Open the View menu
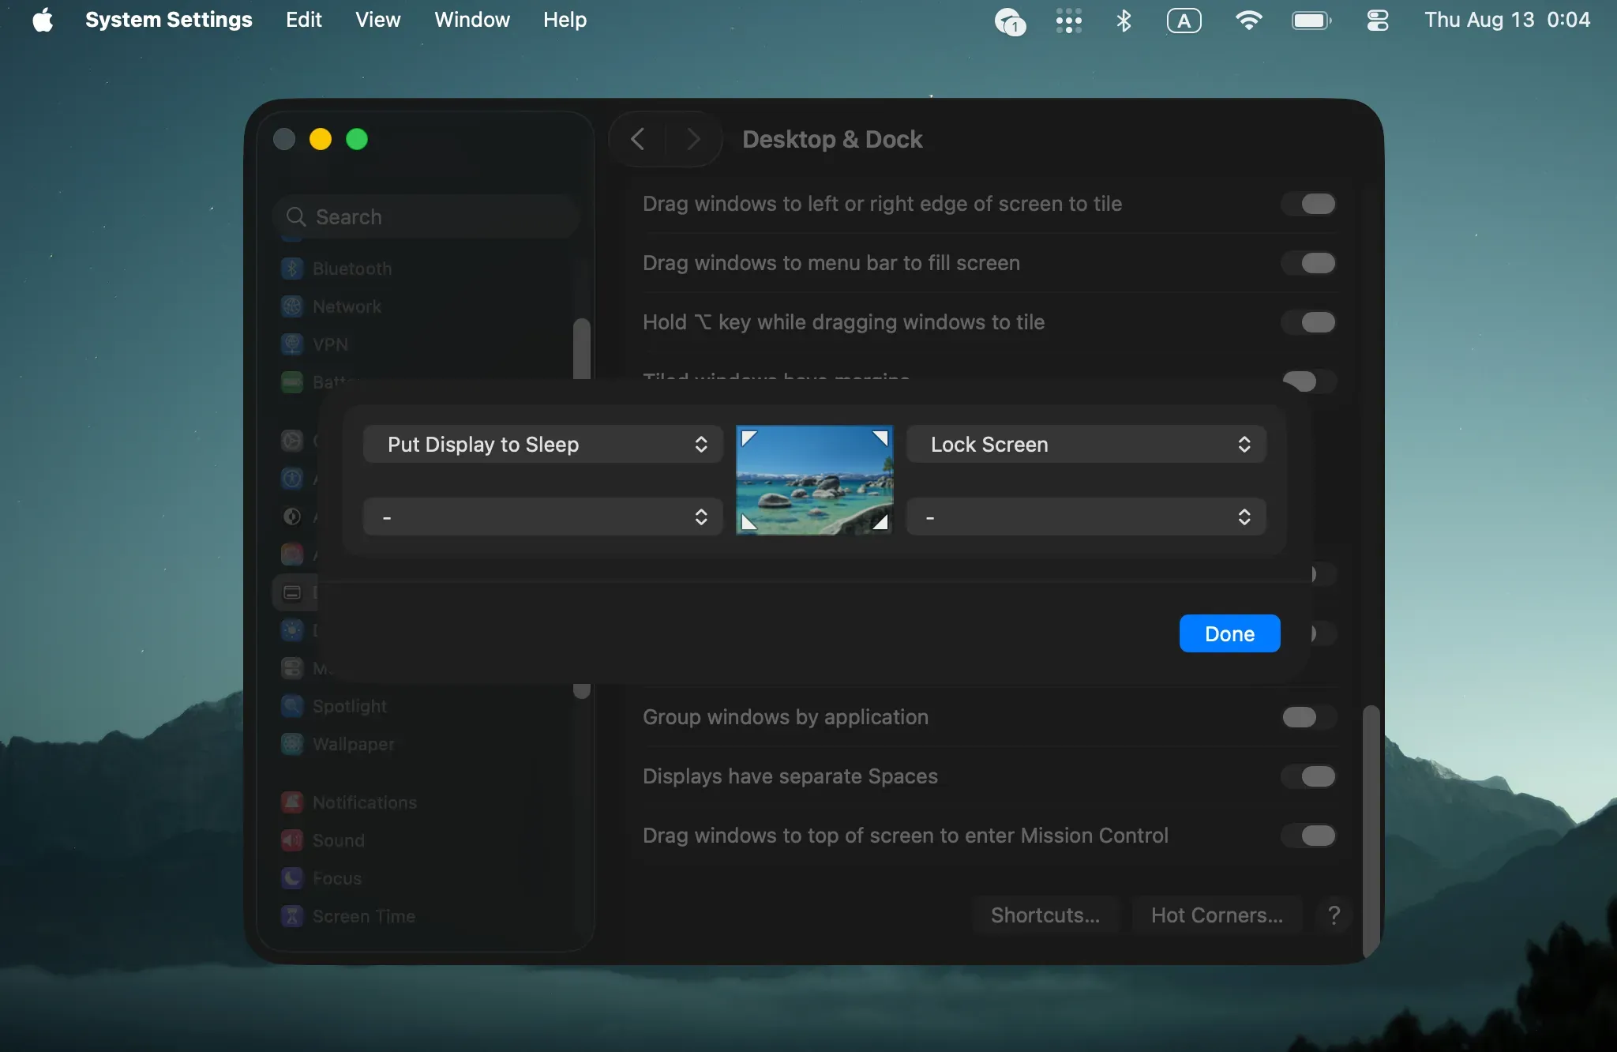This screenshot has height=1052, width=1617. pyautogui.click(x=378, y=20)
